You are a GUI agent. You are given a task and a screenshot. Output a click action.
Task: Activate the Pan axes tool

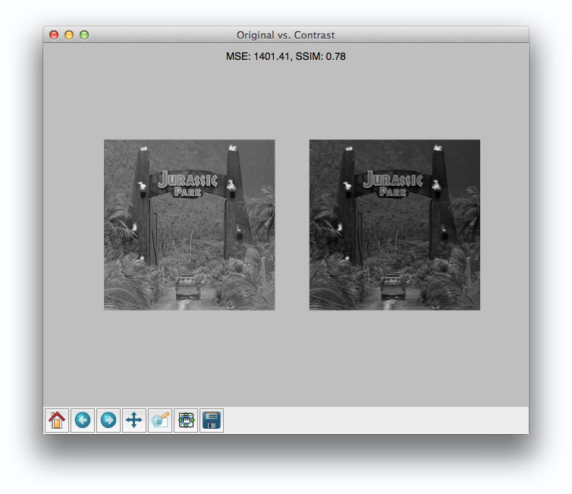tap(134, 421)
